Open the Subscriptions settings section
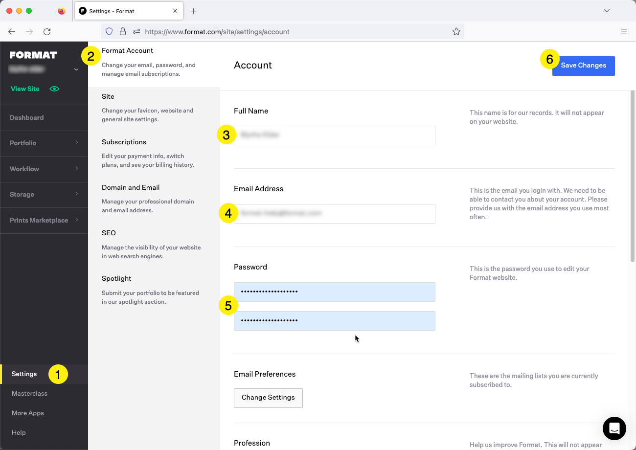 tap(124, 142)
